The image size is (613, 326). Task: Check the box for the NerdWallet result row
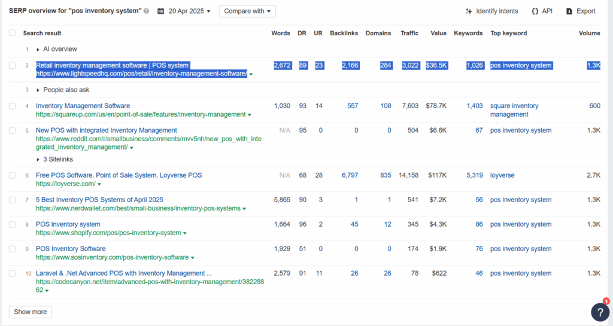[13, 200]
